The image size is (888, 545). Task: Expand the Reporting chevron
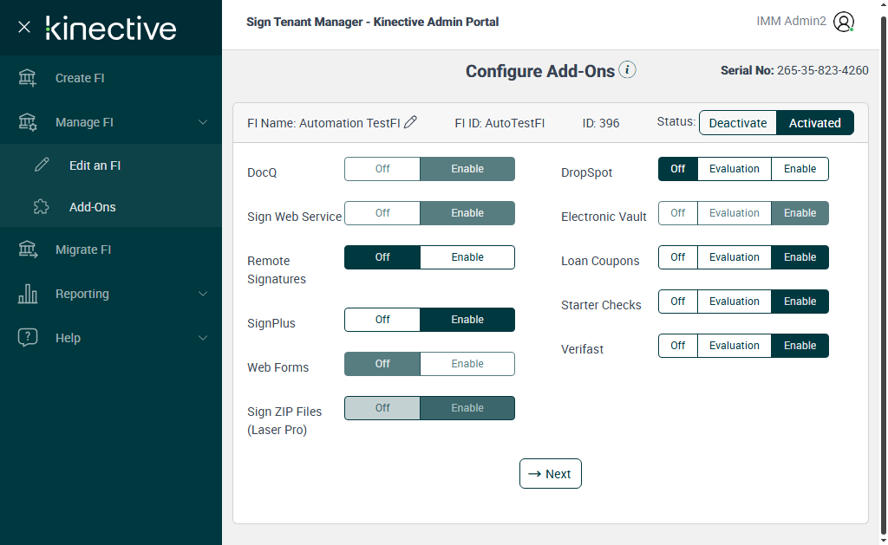tap(203, 294)
